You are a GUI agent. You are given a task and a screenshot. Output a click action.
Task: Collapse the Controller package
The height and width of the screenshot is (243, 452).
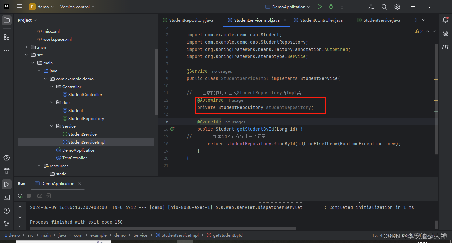pyautogui.click(x=52, y=87)
